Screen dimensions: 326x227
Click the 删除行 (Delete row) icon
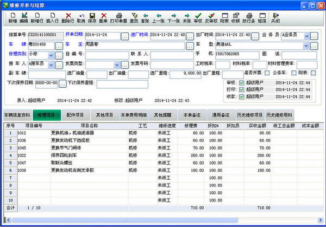68,18
